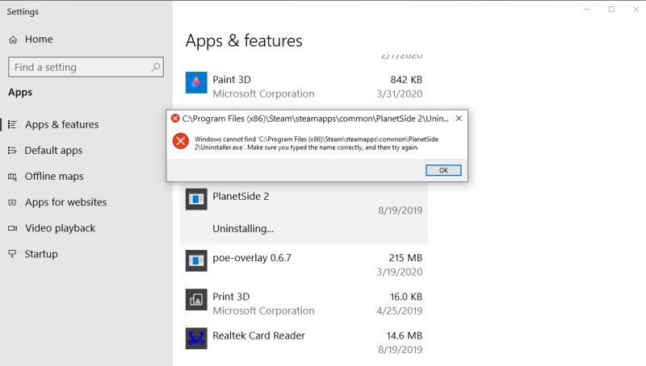
Task: Open Startup settings page
Action: (41, 254)
